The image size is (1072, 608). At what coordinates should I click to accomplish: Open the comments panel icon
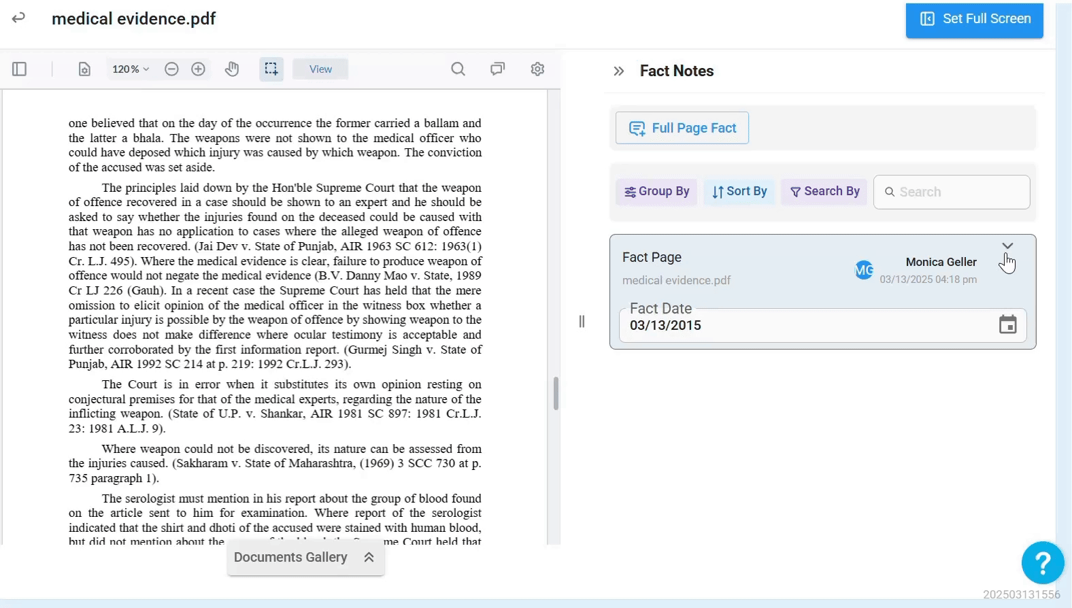tap(498, 69)
